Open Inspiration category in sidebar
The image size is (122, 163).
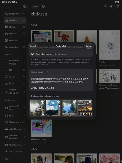[x=15, y=47]
